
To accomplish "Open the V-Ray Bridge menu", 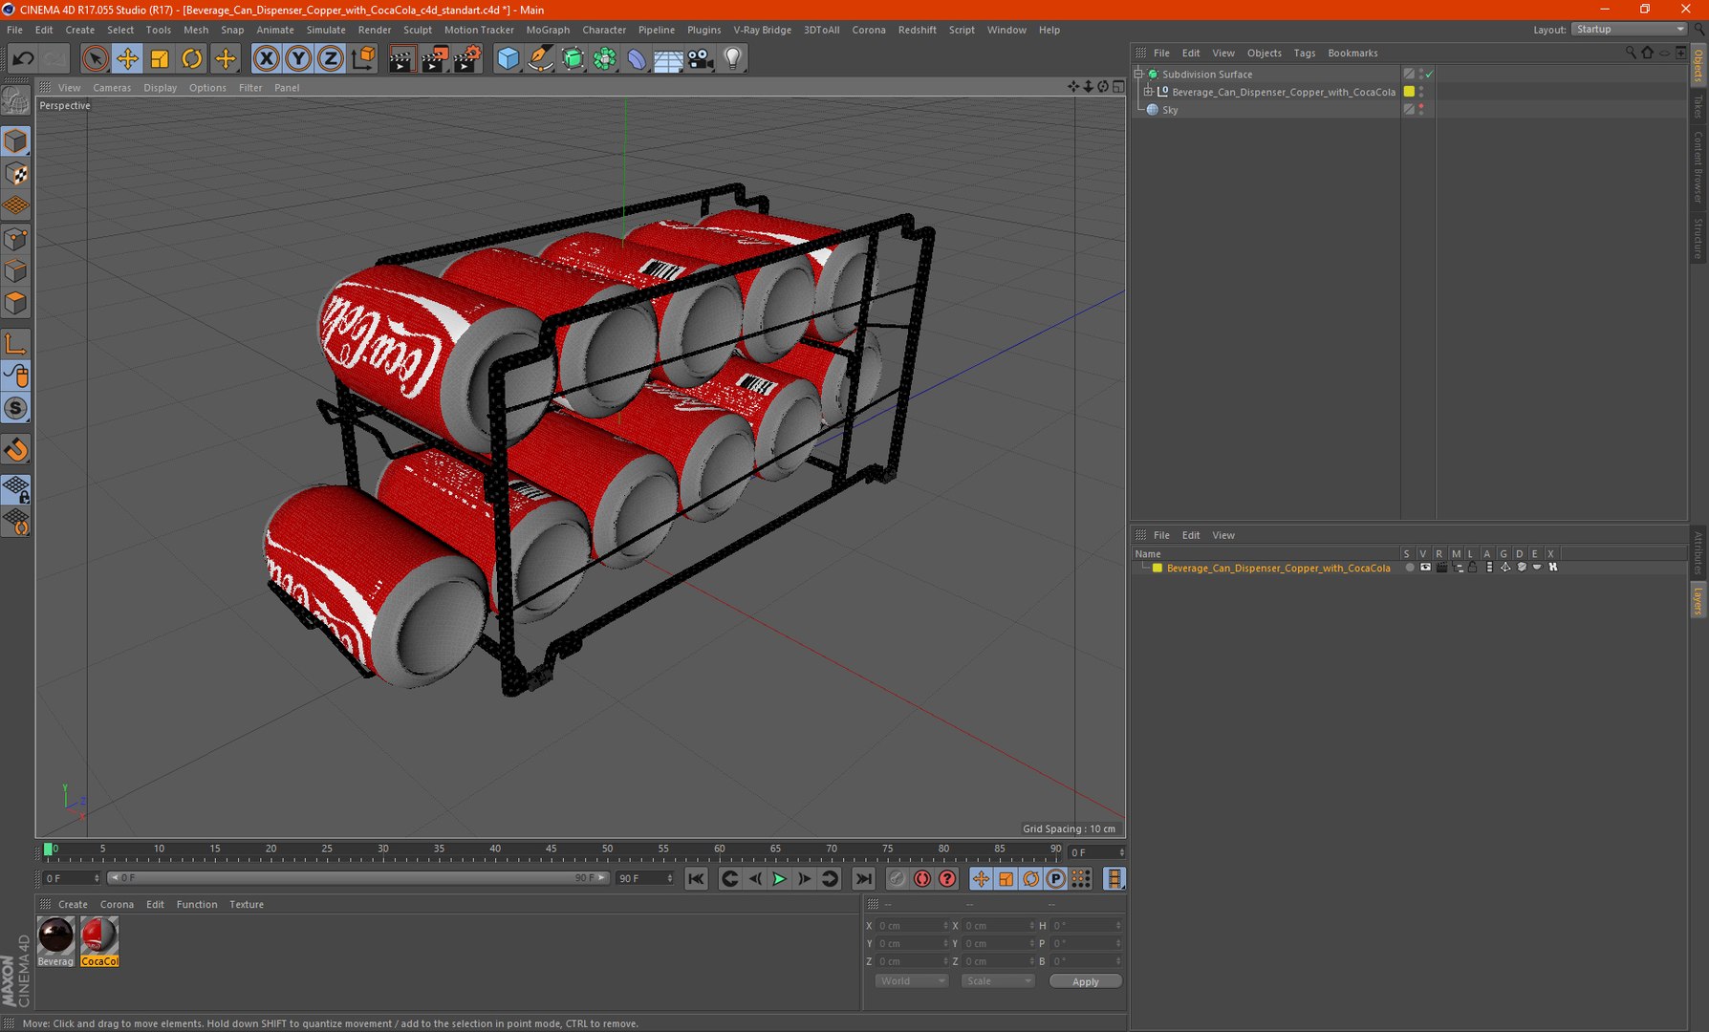I will (x=762, y=30).
